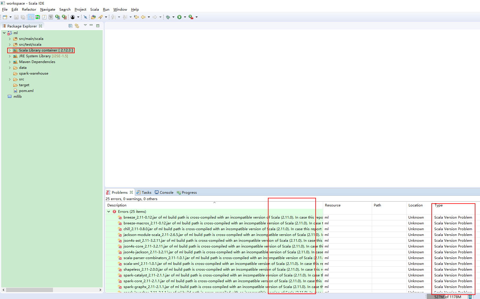Click the New wizard toolbar icon

5,17
